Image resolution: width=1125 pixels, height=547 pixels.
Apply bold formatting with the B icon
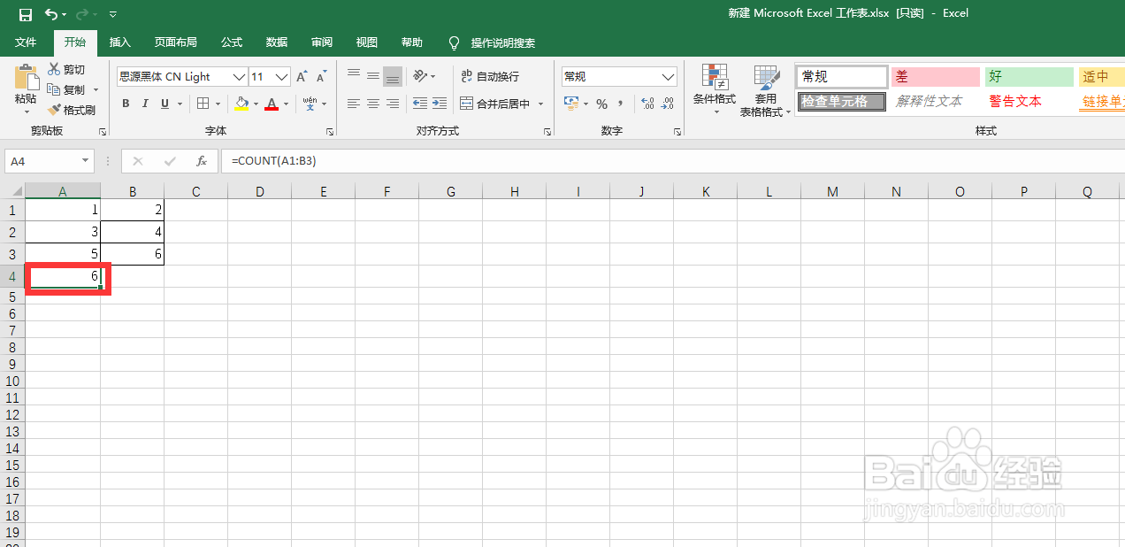coord(125,104)
